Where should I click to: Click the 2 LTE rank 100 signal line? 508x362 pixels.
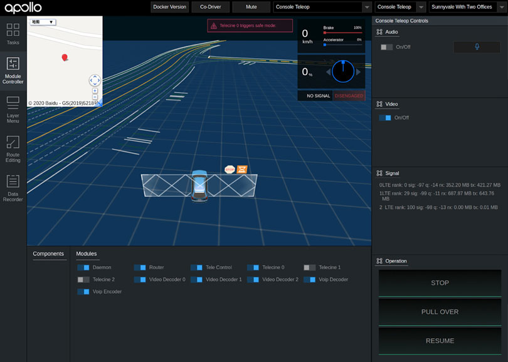[x=438, y=207]
